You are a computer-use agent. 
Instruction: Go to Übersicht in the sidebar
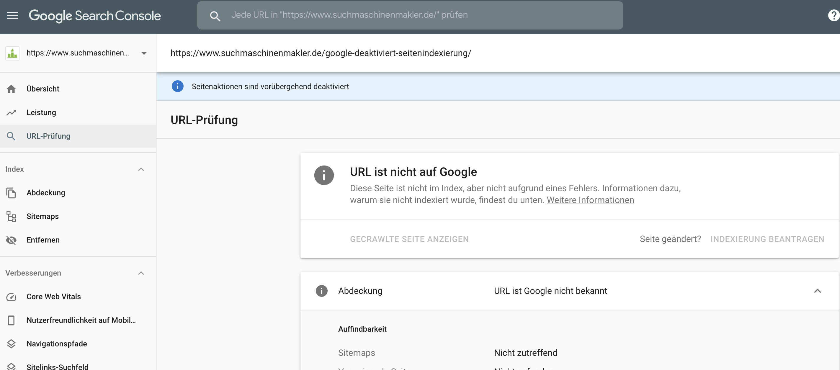[78, 89]
